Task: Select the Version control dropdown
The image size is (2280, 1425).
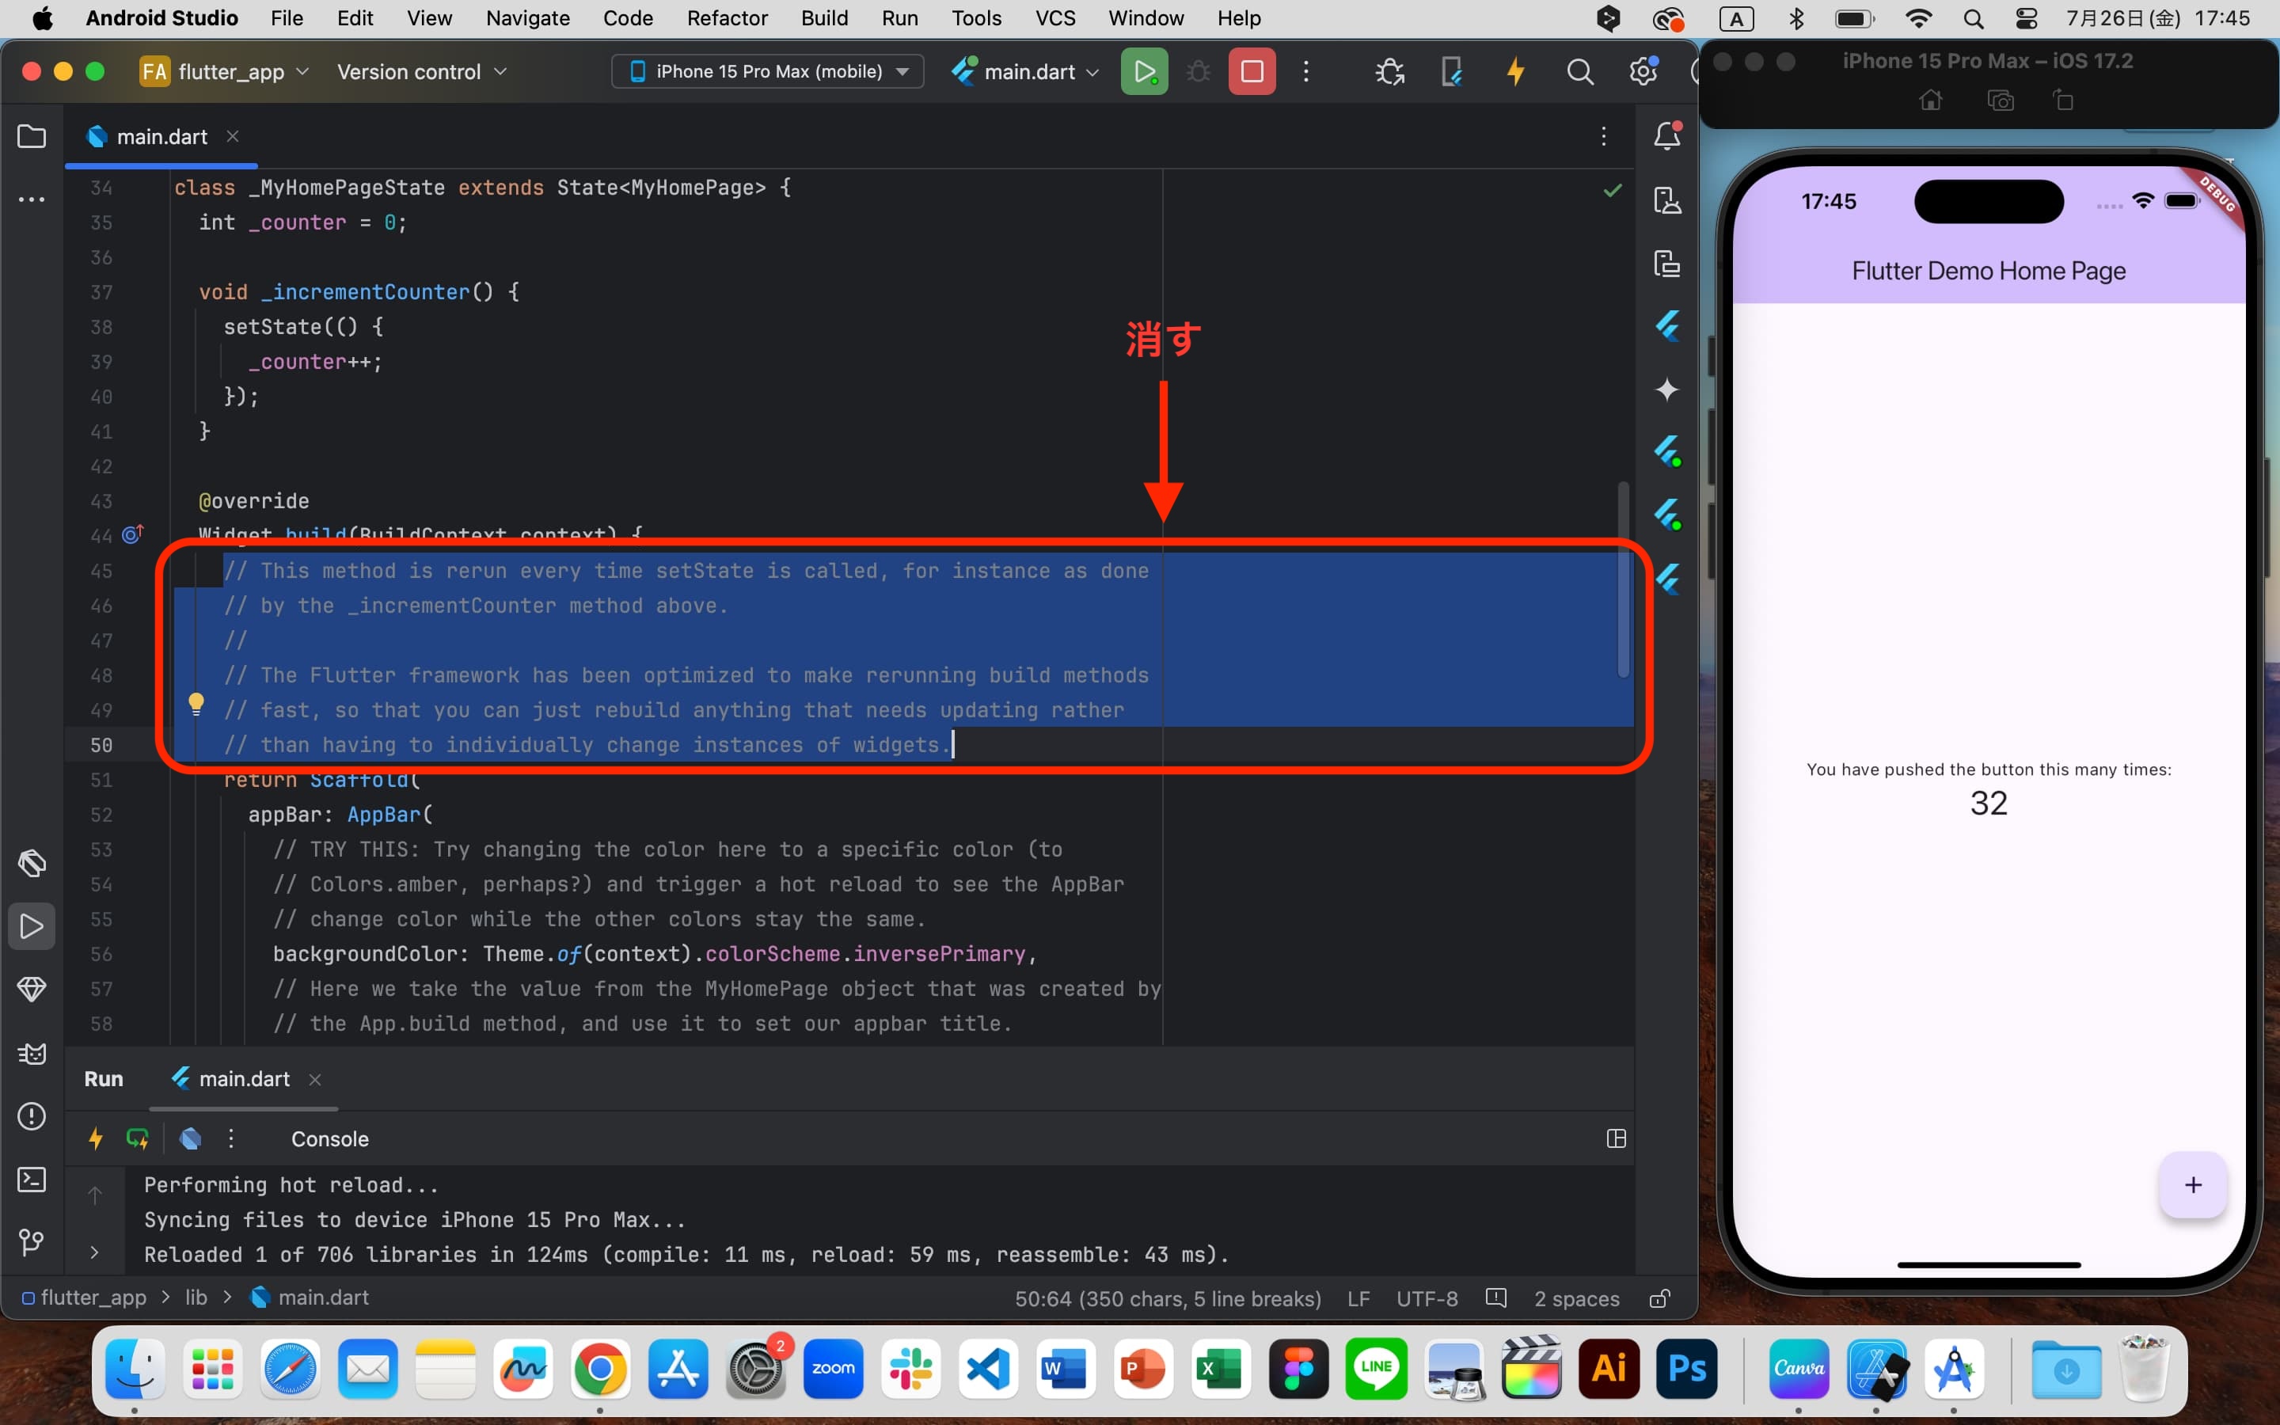Action: click(419, 72)
